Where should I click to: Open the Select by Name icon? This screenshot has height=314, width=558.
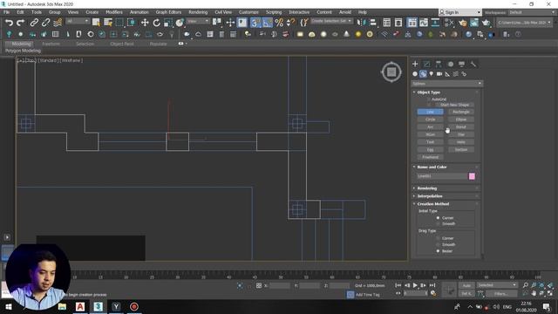[108, 23]
